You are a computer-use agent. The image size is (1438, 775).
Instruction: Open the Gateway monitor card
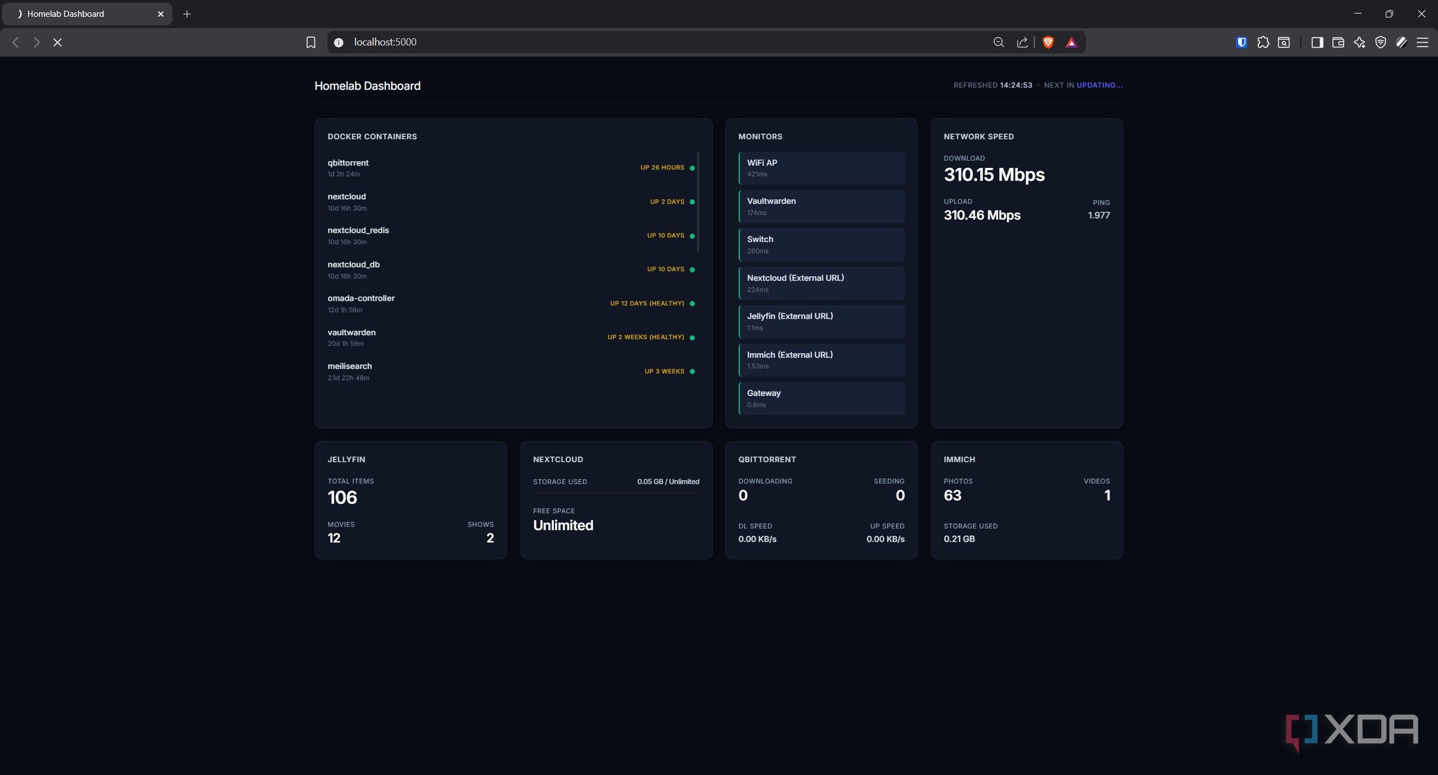coord(821,399)
